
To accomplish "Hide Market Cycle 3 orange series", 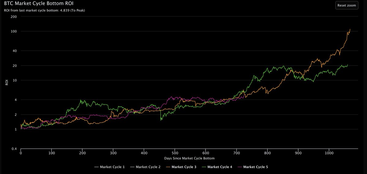I will pyautogui.click(x=181, y=167).
